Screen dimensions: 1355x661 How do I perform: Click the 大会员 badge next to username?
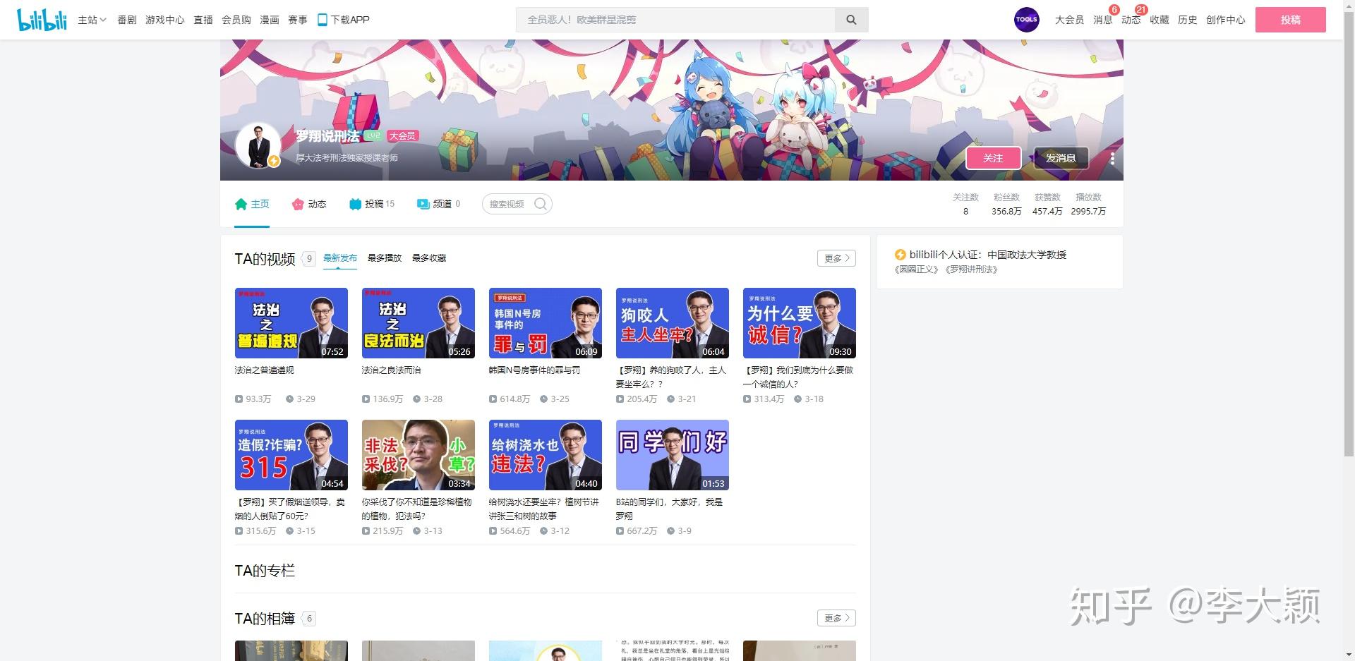(402, 135)
